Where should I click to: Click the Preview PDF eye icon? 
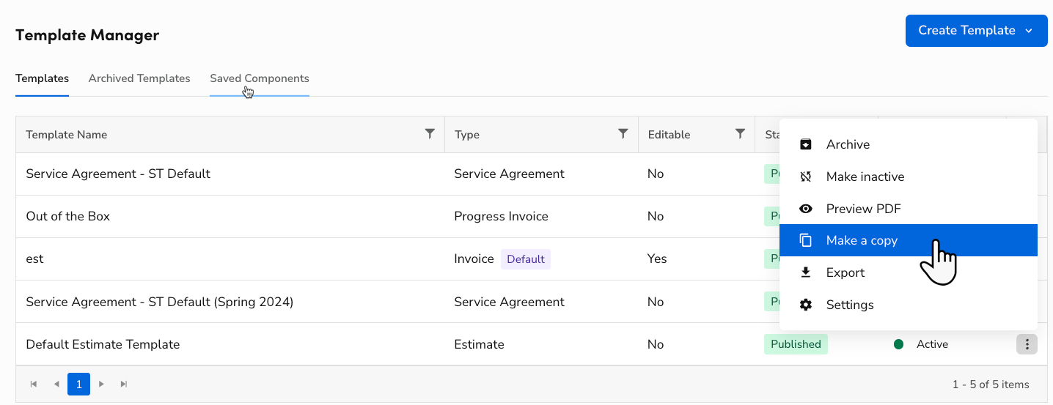click(806, 209)
